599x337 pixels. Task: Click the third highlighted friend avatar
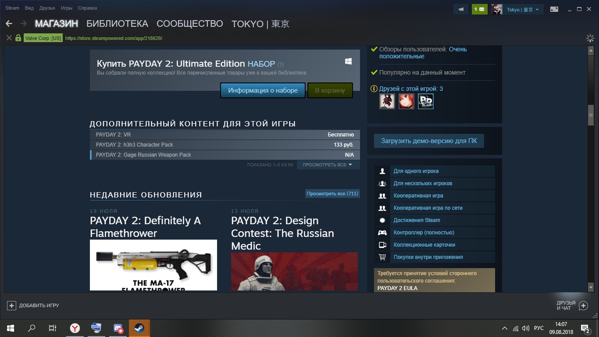[x=426, y=101]
